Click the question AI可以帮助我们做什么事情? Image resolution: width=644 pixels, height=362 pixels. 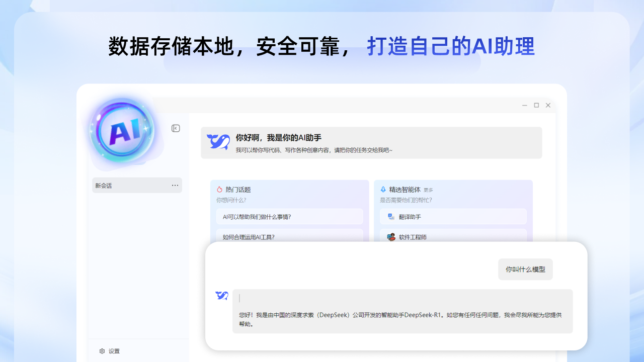290,216
